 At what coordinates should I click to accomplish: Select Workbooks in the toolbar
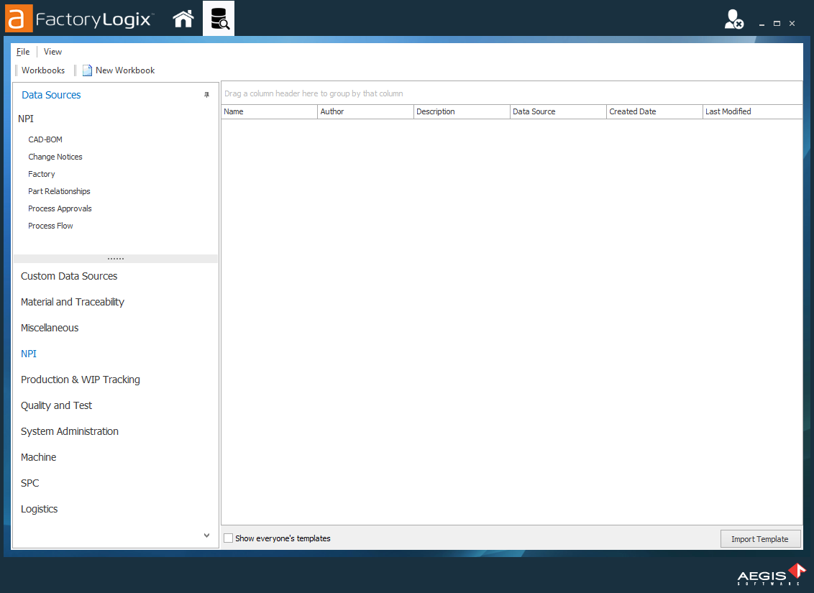(x=43, y=70)
